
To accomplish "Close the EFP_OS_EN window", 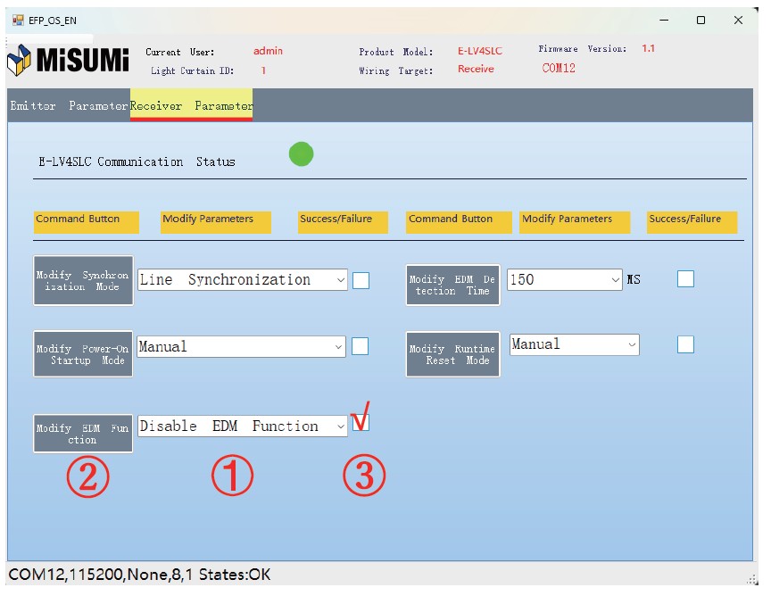I will point(738,20).
